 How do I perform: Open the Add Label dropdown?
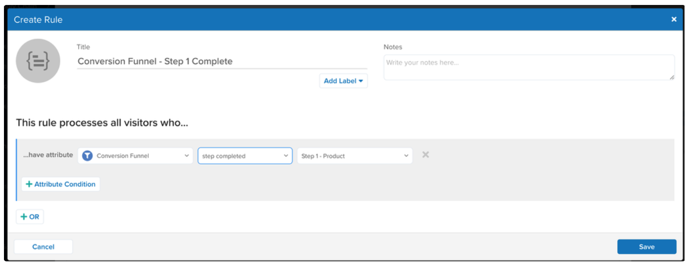point(343,81)
